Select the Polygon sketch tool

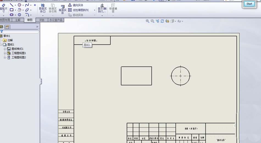pos(20,15)
